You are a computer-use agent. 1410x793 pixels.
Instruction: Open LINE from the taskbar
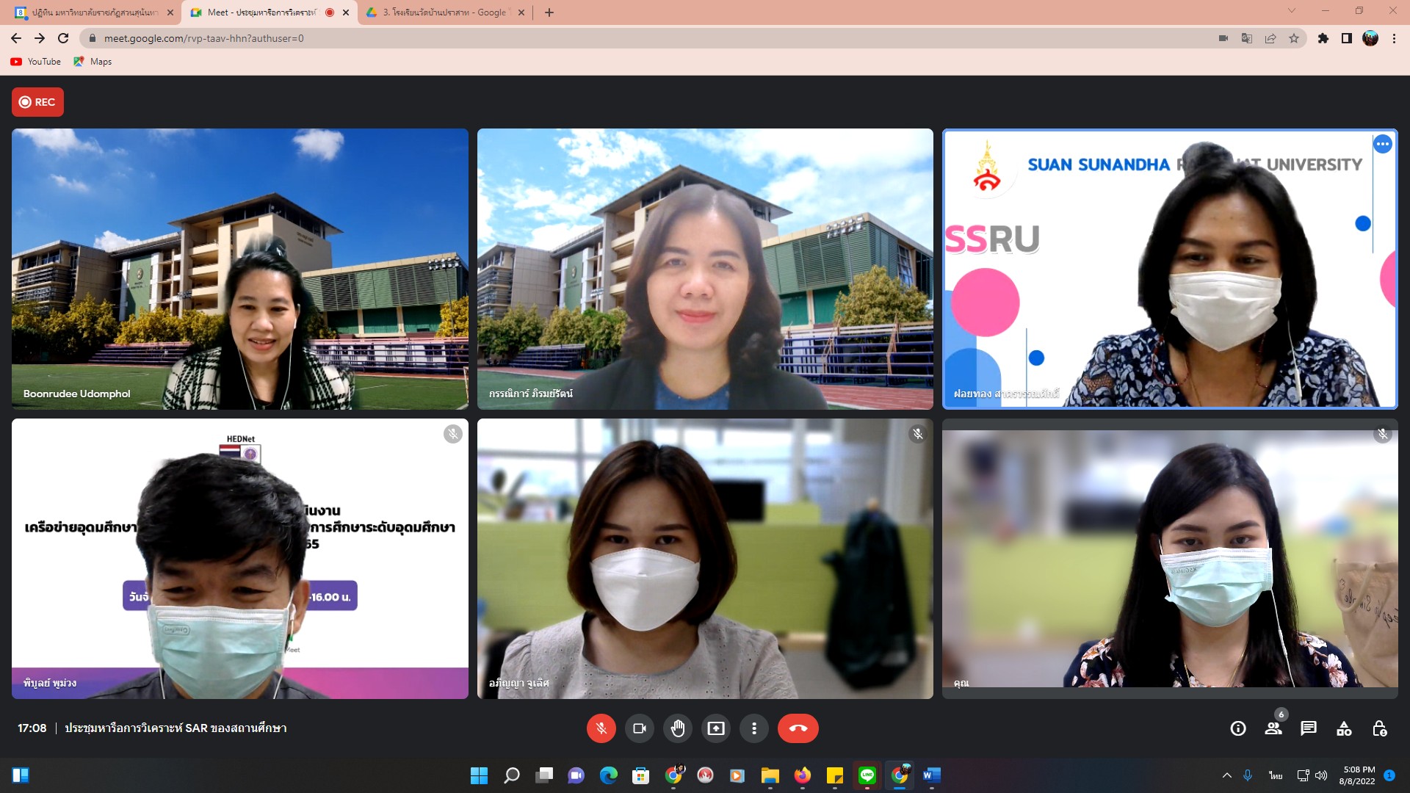pyautogui.click(x=867, y=775)
